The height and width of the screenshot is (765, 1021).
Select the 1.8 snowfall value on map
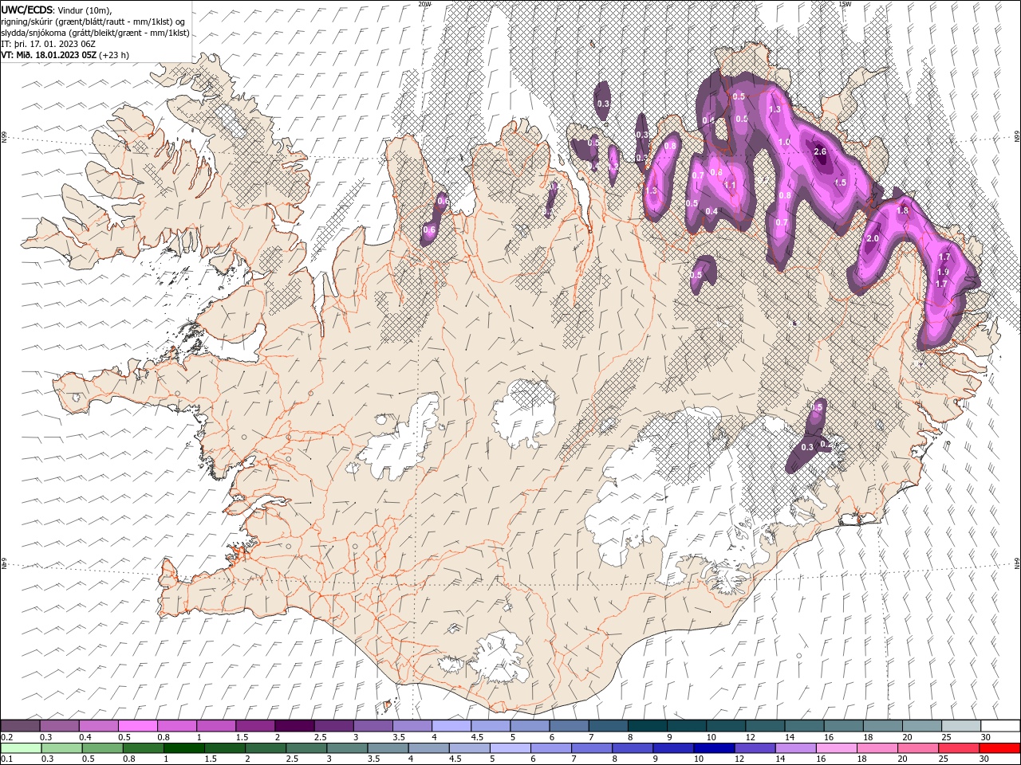coord(902,210)
